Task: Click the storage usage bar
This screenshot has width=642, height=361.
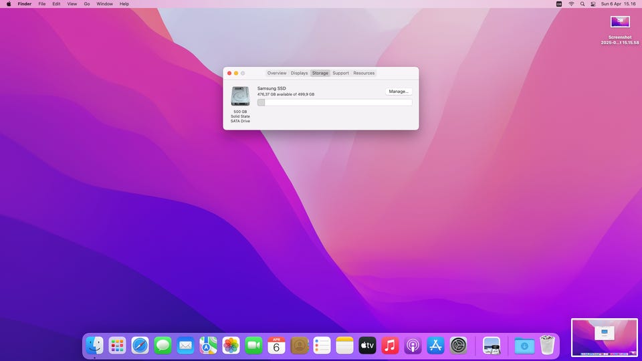Action: 334,102
